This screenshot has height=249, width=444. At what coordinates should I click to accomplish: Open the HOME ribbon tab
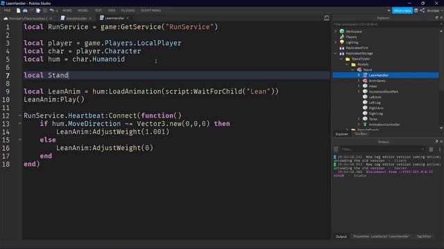point(67,10)
